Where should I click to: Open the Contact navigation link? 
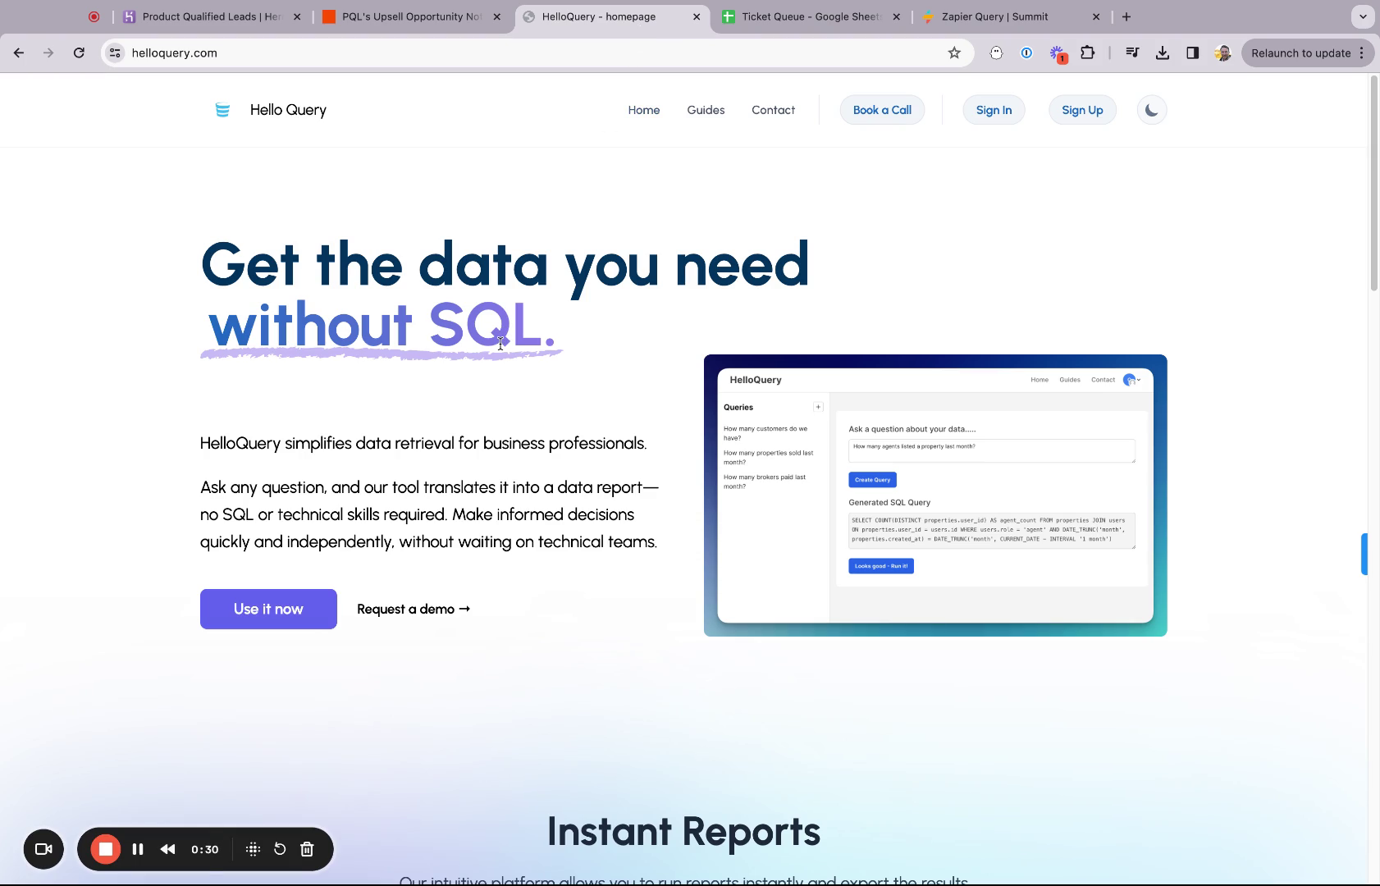pos(773,110)
